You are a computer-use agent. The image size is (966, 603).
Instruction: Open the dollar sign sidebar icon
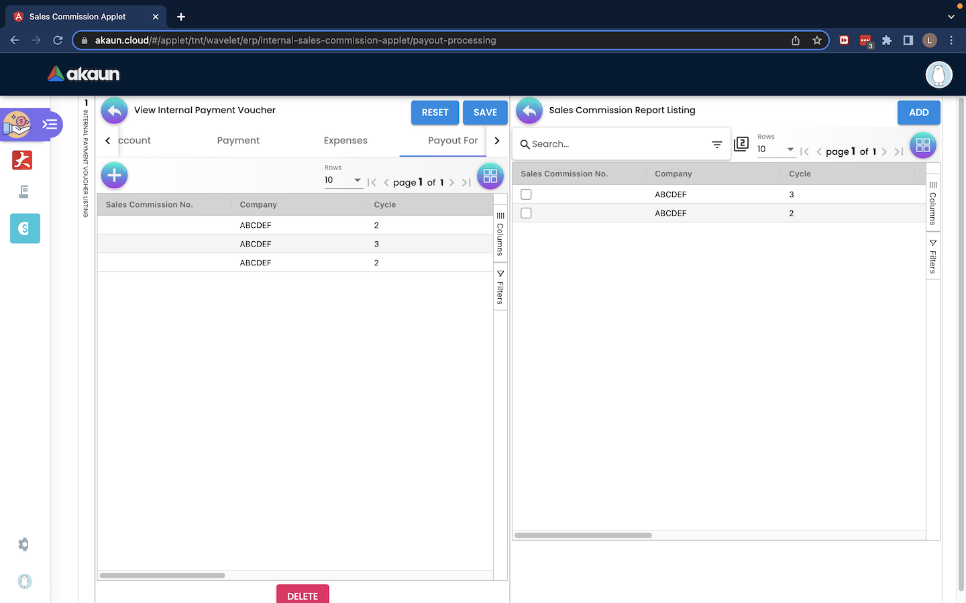[x=25, y=228]
